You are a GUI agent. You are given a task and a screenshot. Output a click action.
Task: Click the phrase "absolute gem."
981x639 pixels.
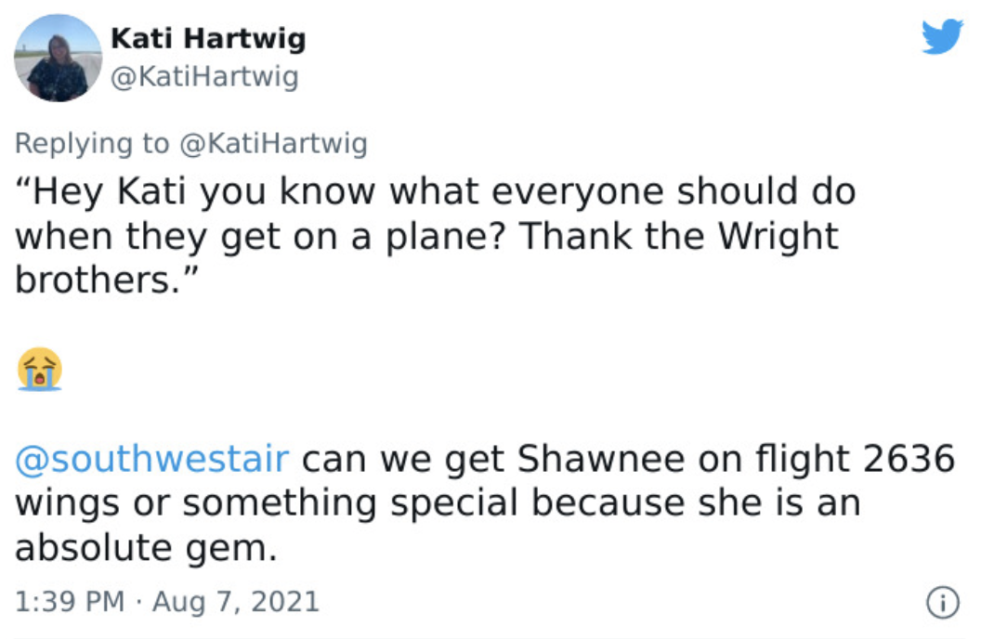point(146,548)
